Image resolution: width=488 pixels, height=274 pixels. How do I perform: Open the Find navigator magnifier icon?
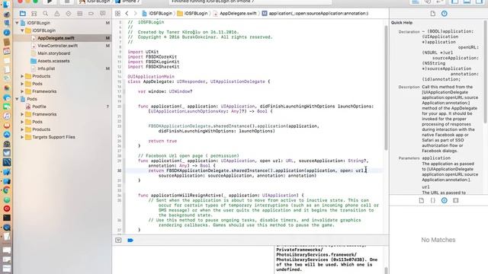[x=46, y=14]
